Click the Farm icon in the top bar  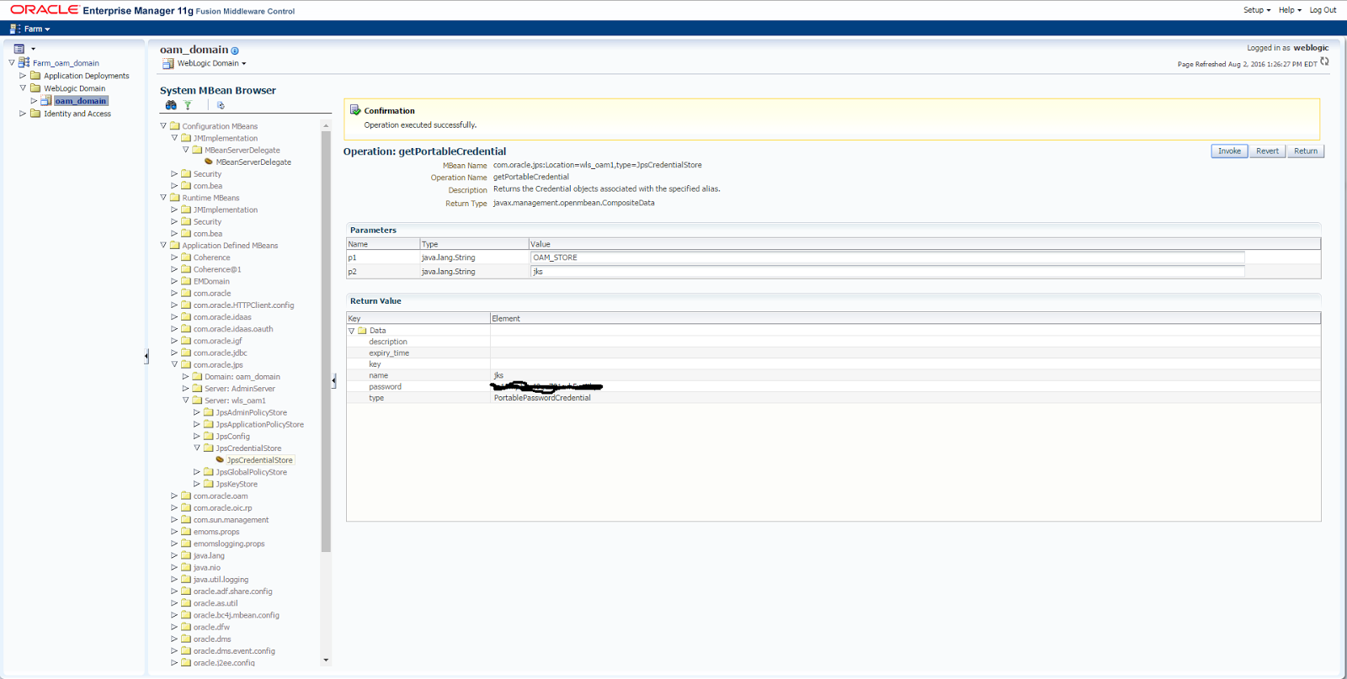click(x=14, y=29)
